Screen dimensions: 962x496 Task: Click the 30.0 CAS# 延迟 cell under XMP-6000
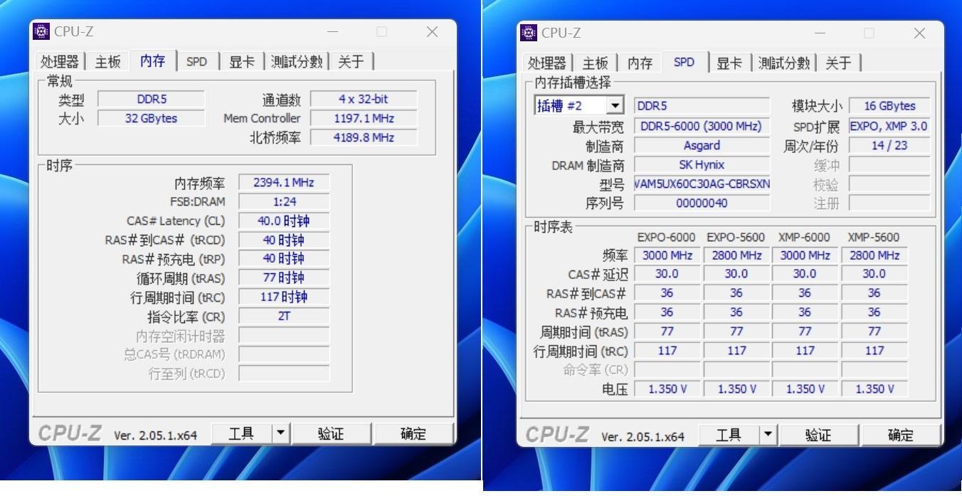805,274
